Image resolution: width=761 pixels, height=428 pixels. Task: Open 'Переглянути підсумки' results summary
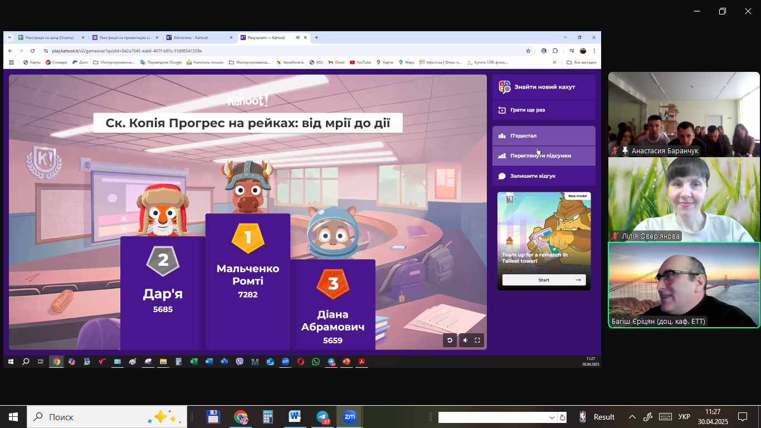(544, 156)
